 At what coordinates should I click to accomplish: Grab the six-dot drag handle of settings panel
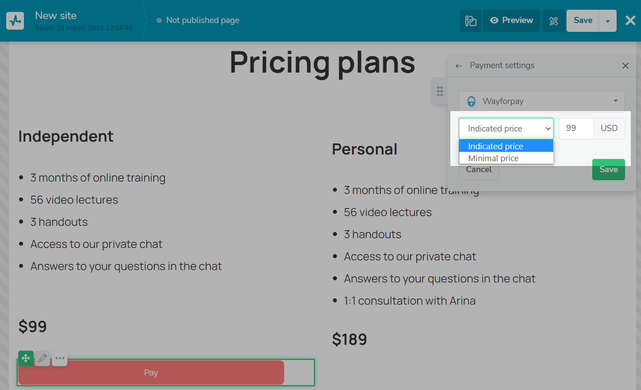pos(440,91)
